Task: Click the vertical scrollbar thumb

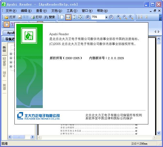Action: pyautogui.click(x=159, y=43)
